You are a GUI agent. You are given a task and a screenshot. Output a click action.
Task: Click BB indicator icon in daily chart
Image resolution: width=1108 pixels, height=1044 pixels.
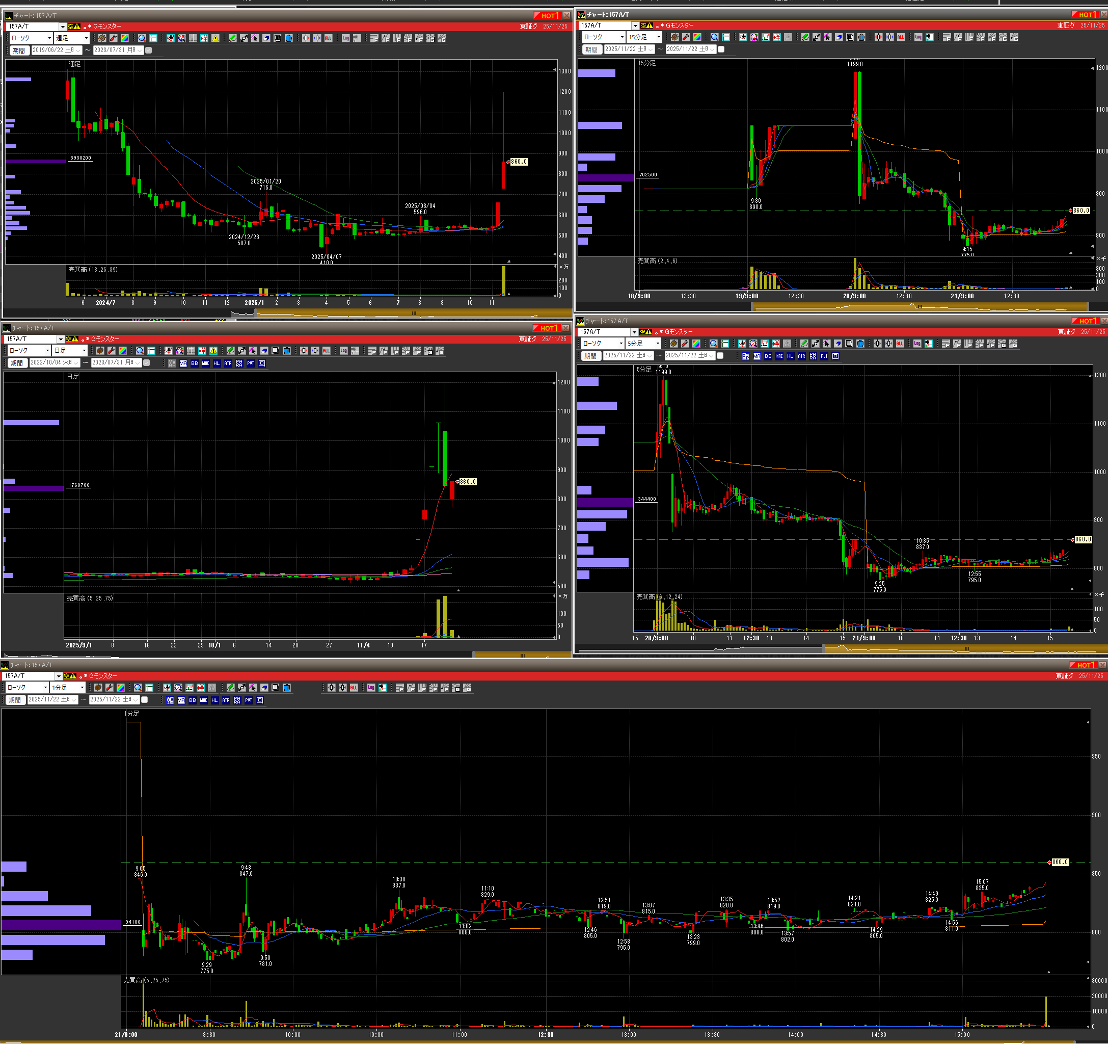coord(194,363)
